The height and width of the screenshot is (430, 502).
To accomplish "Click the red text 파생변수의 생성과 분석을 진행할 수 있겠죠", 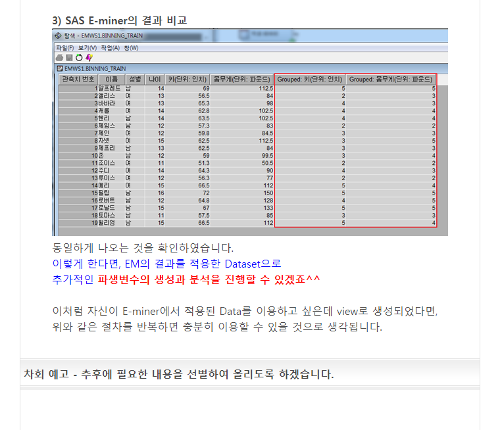I will [x=209, y=279].
